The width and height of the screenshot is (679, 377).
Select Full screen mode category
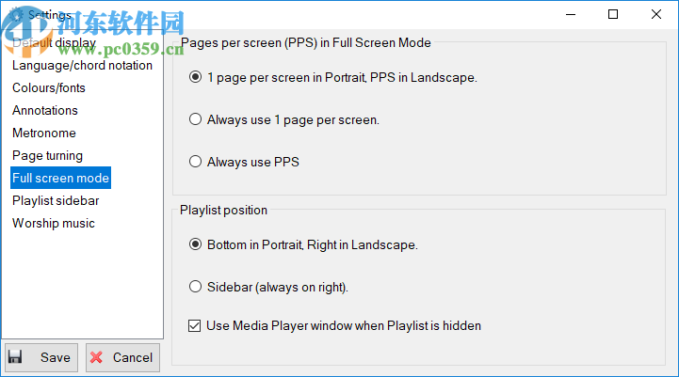click(x=60, y=178)
